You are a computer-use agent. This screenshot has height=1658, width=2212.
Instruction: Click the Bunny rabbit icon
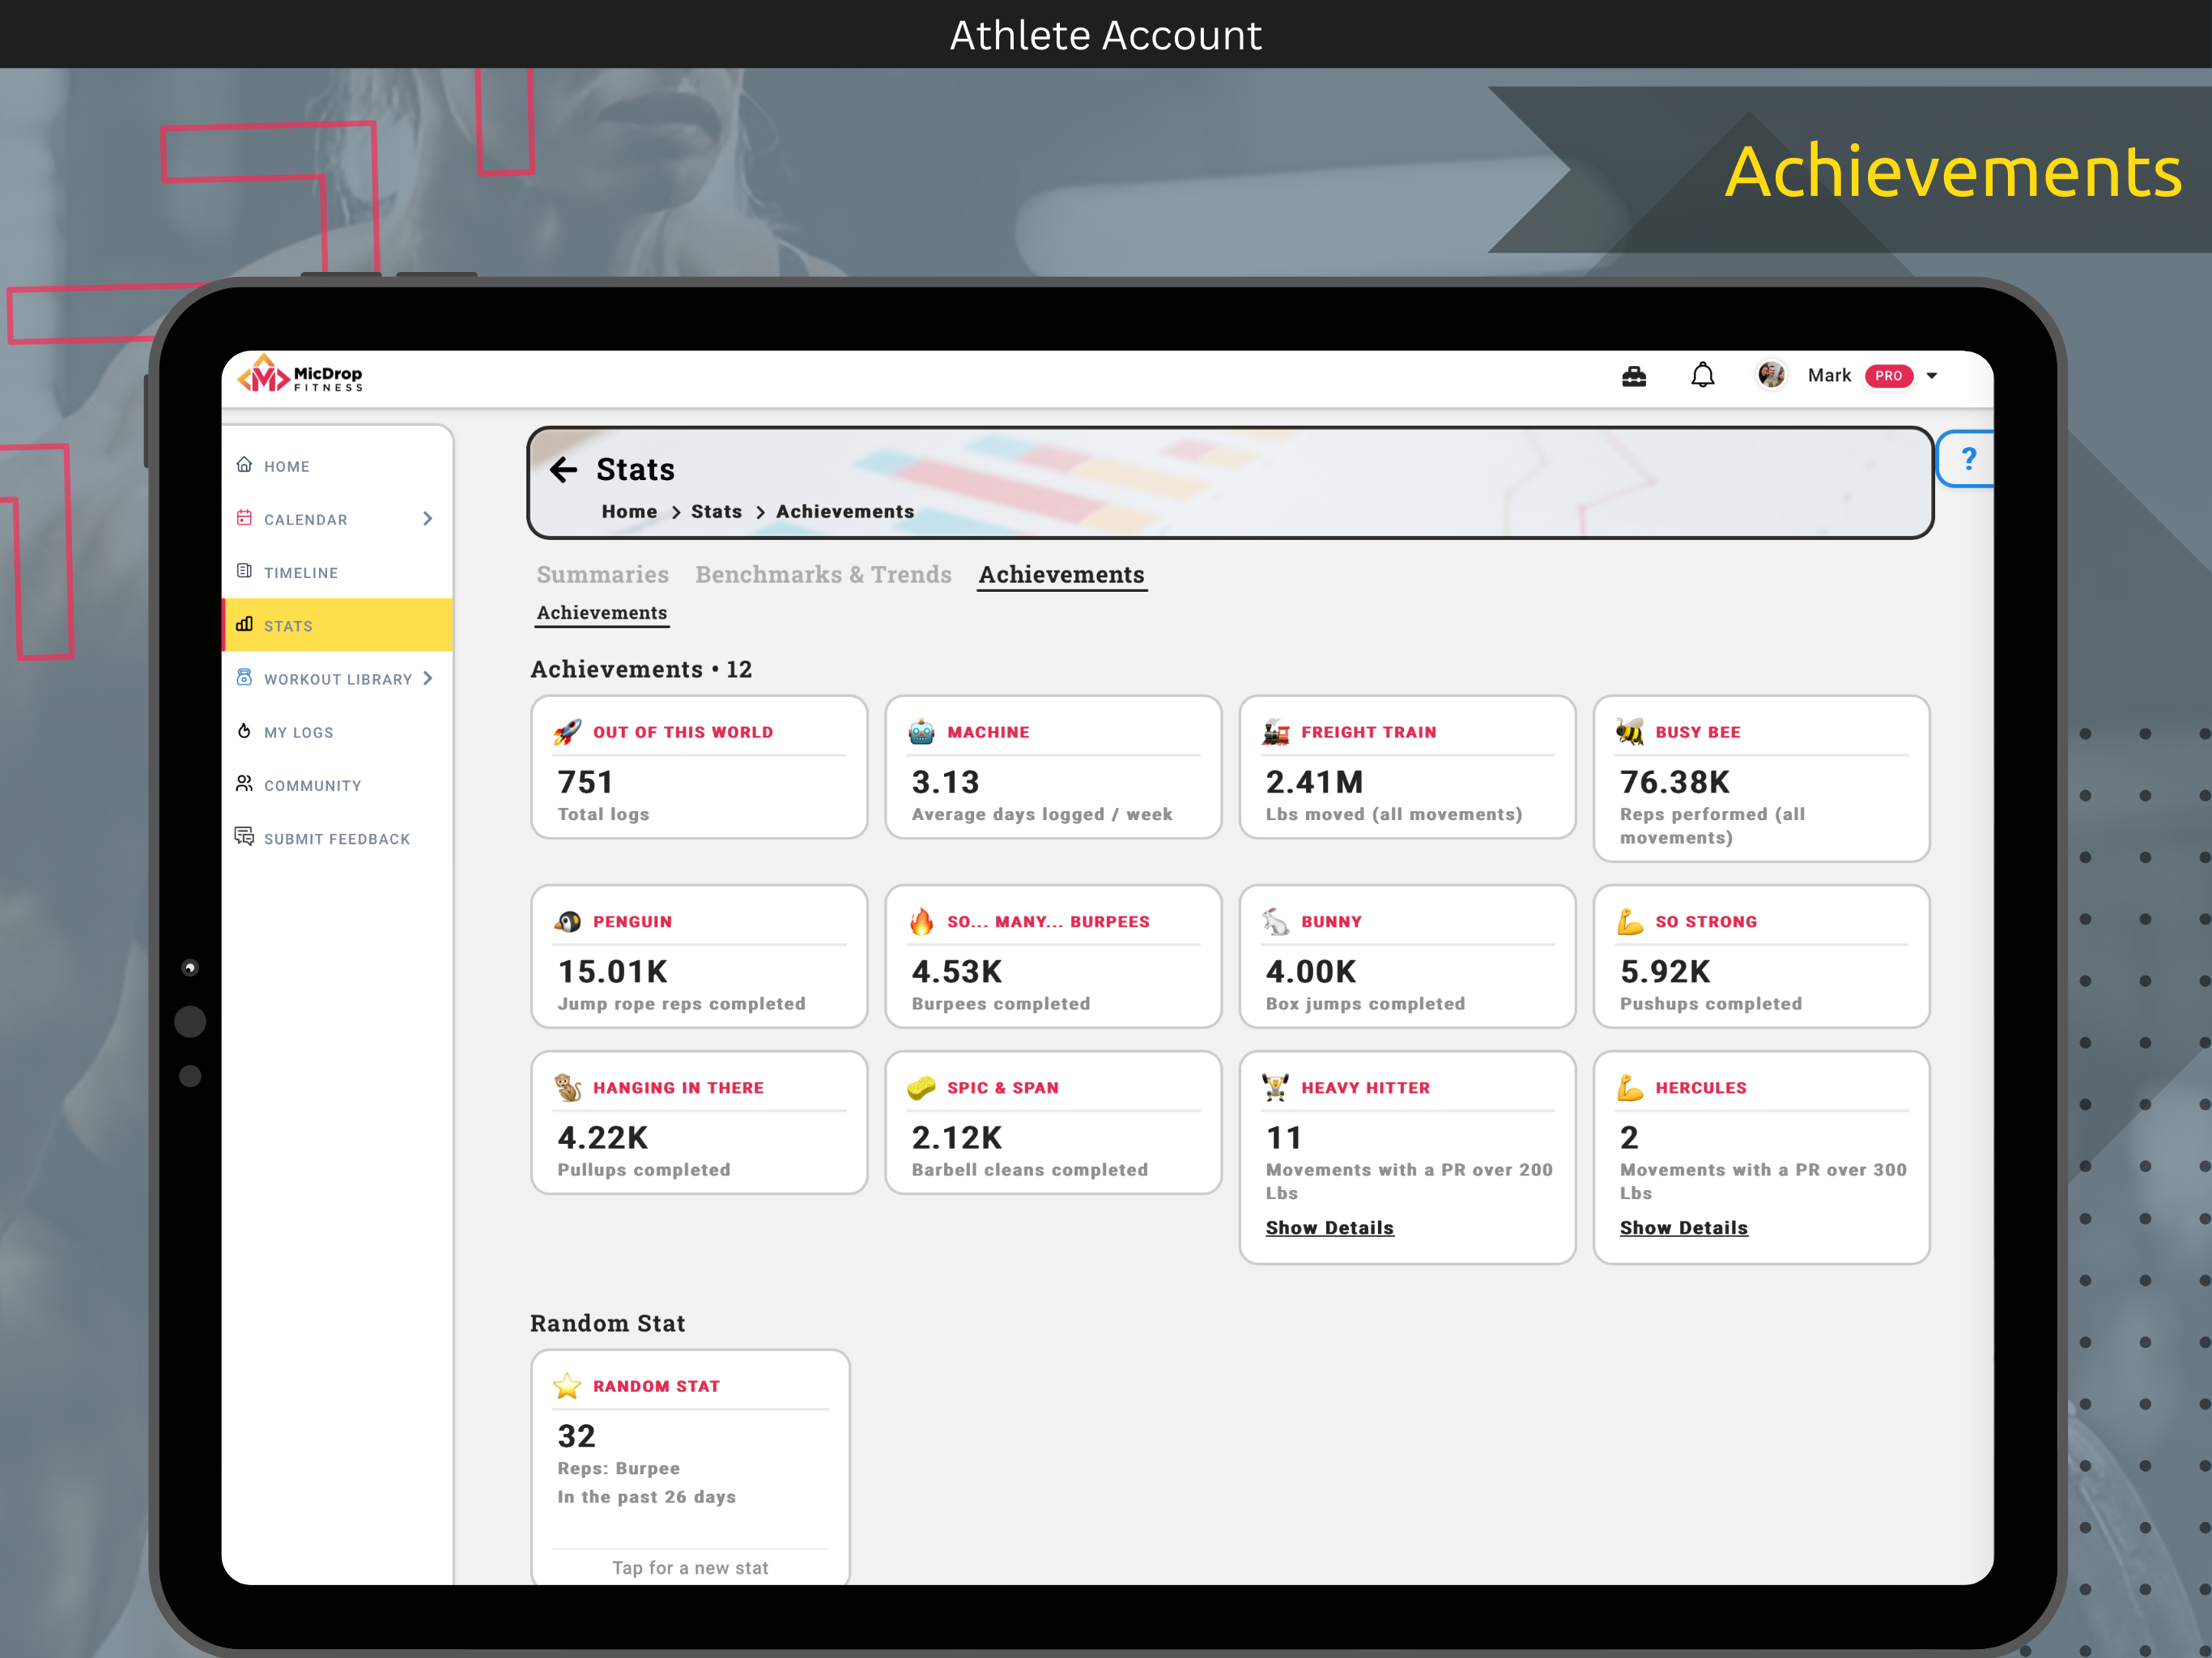click(1275, 921)
